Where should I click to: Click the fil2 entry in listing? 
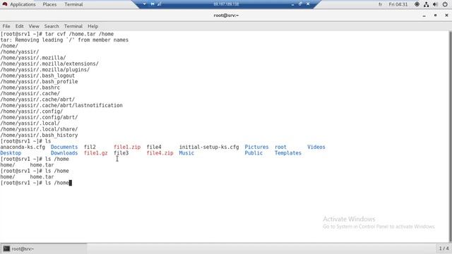90,147
